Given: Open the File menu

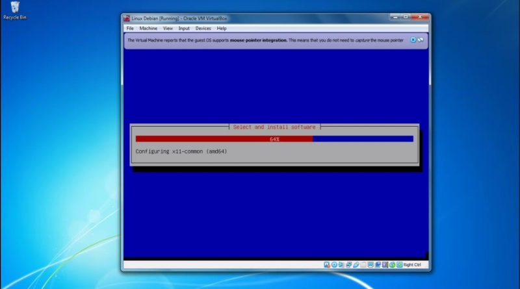Looking at the screenshot, I should 130,29.
